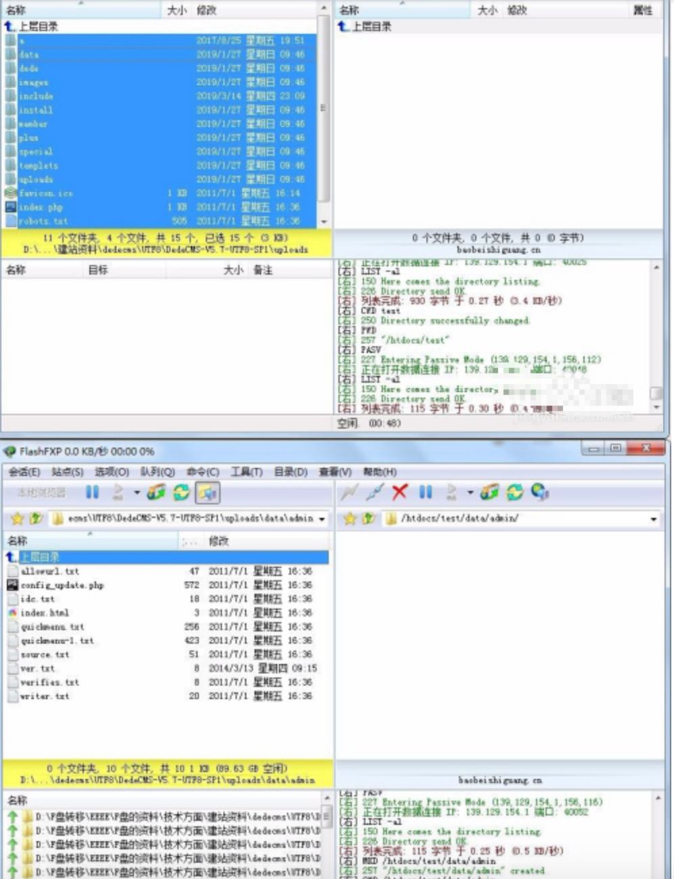This screenshot has height=879, width=674.
Task: Select config_update.php in the local file list
Action: tap(62, 585)
